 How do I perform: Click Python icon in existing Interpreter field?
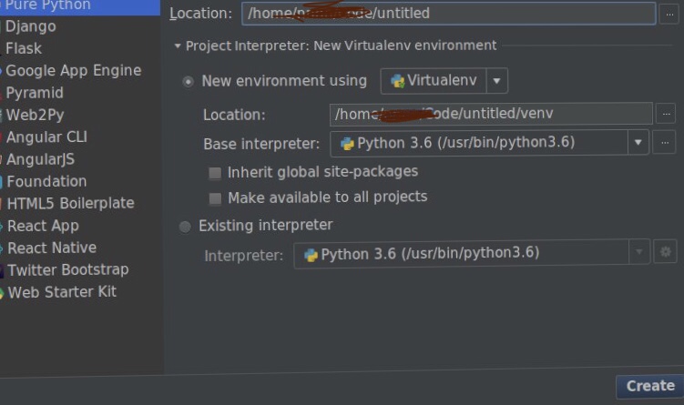click(311, 255)
